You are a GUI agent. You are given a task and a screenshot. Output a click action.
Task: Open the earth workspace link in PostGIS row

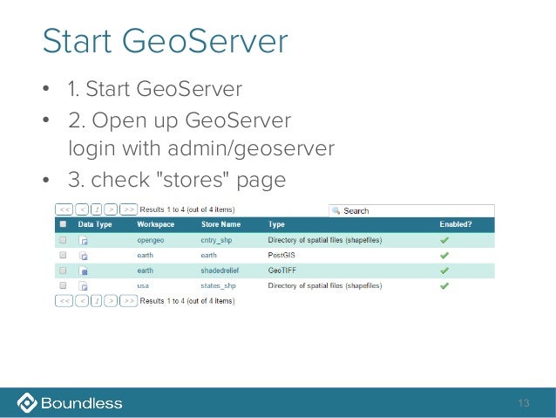pos(145,256)
